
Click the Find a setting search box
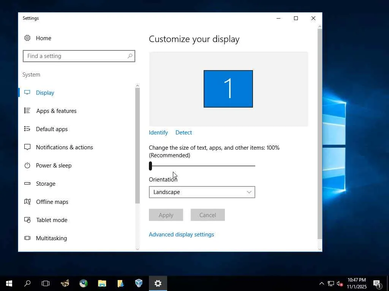[x=79, y=56]
